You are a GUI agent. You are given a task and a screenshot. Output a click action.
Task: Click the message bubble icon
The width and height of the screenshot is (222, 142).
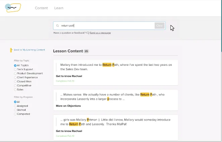[88, 33]
